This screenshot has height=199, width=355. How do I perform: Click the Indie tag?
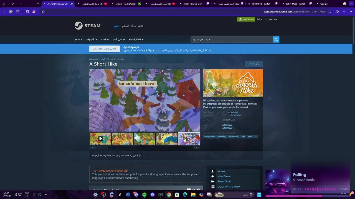[x=250, y=137]
